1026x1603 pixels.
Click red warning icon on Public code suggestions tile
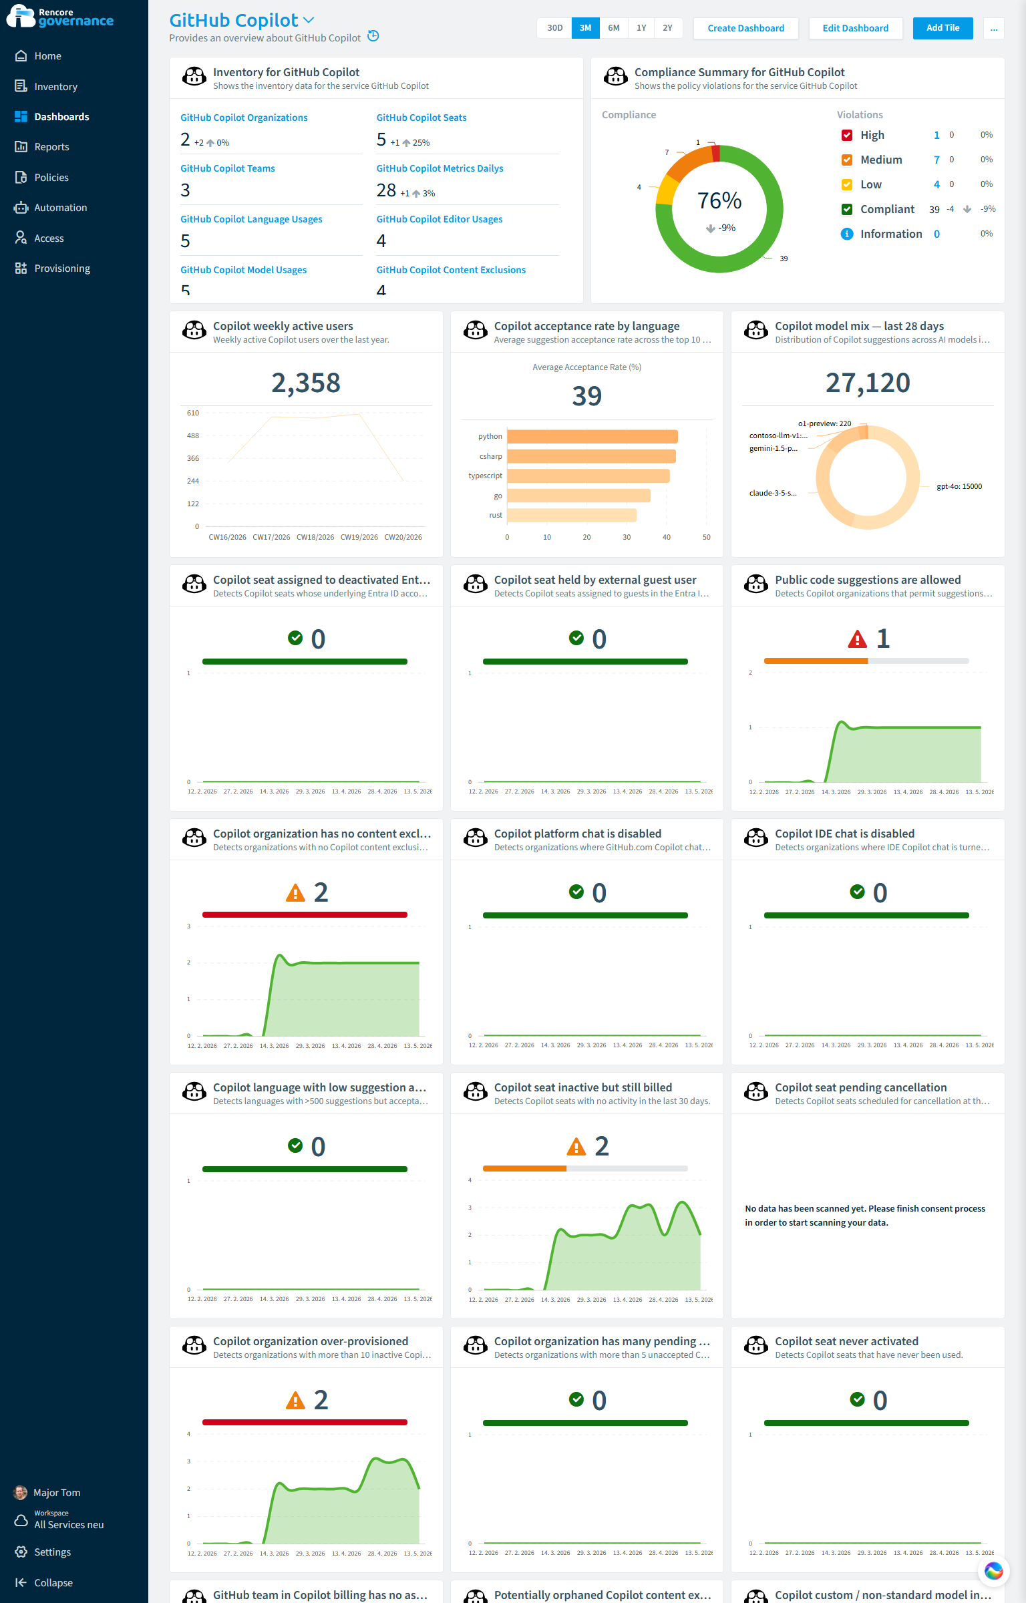(x=857, y=639)
